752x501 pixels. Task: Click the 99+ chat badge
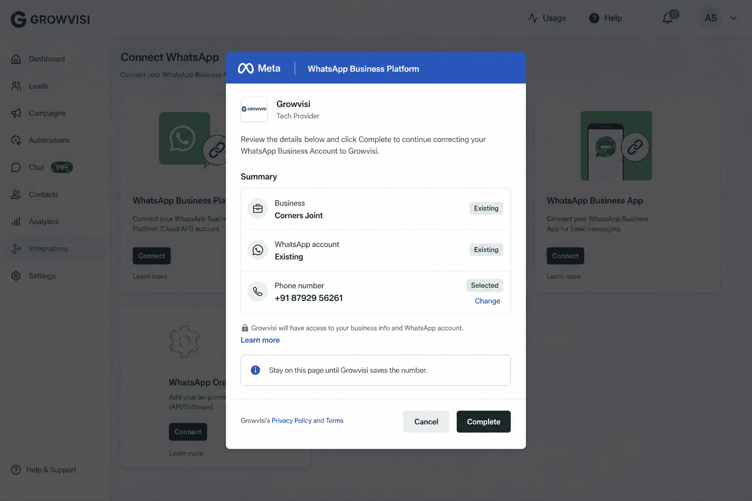click(62, 167)
